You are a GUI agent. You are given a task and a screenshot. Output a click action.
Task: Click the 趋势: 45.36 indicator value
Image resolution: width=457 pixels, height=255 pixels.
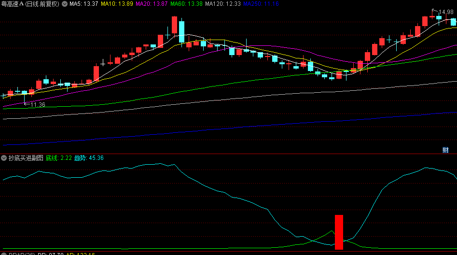(x=89, y=158)
